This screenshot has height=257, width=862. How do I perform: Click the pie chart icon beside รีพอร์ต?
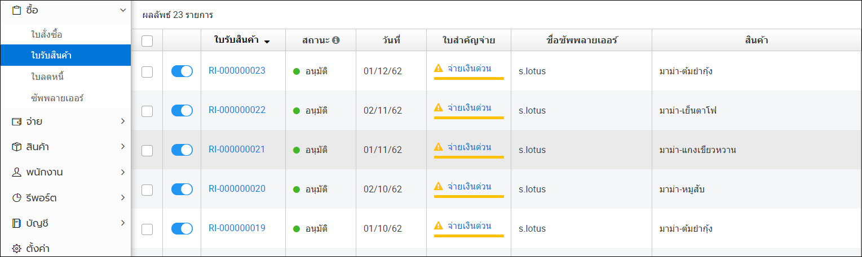tap(16, 198)
